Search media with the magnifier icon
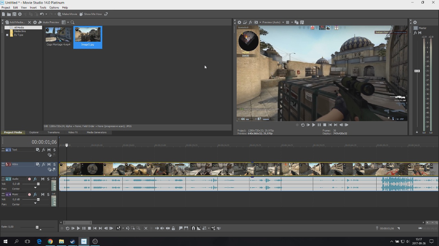 click(x=72, y=22)
